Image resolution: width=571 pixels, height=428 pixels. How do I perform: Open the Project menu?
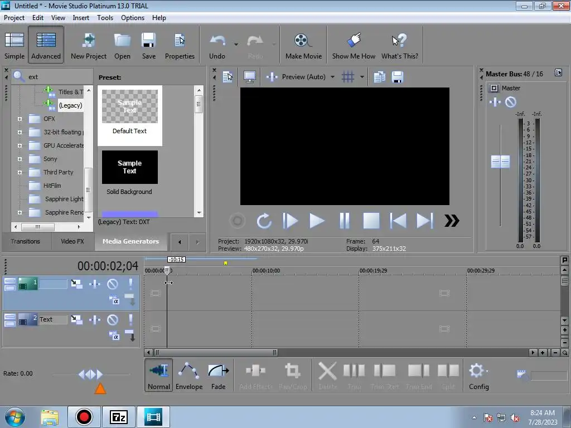tap(14, 17)
